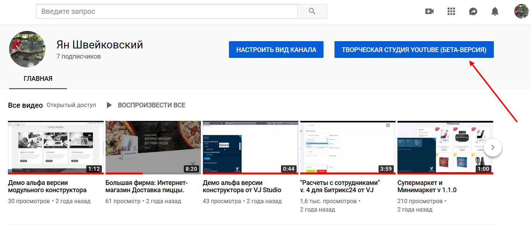Open the Большая фирма video title link
The height and width of the screenshot is (225, 531).
click(x=146, y=186)
